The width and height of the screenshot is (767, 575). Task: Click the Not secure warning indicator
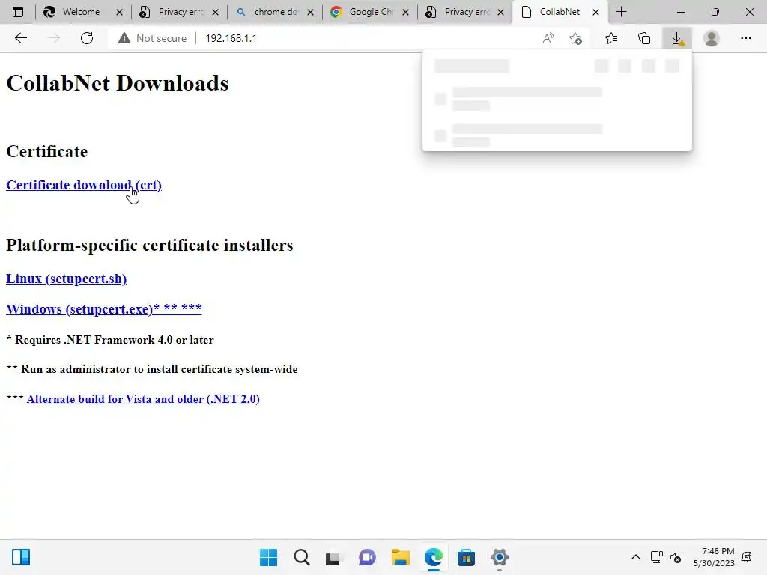coord(152,38)
